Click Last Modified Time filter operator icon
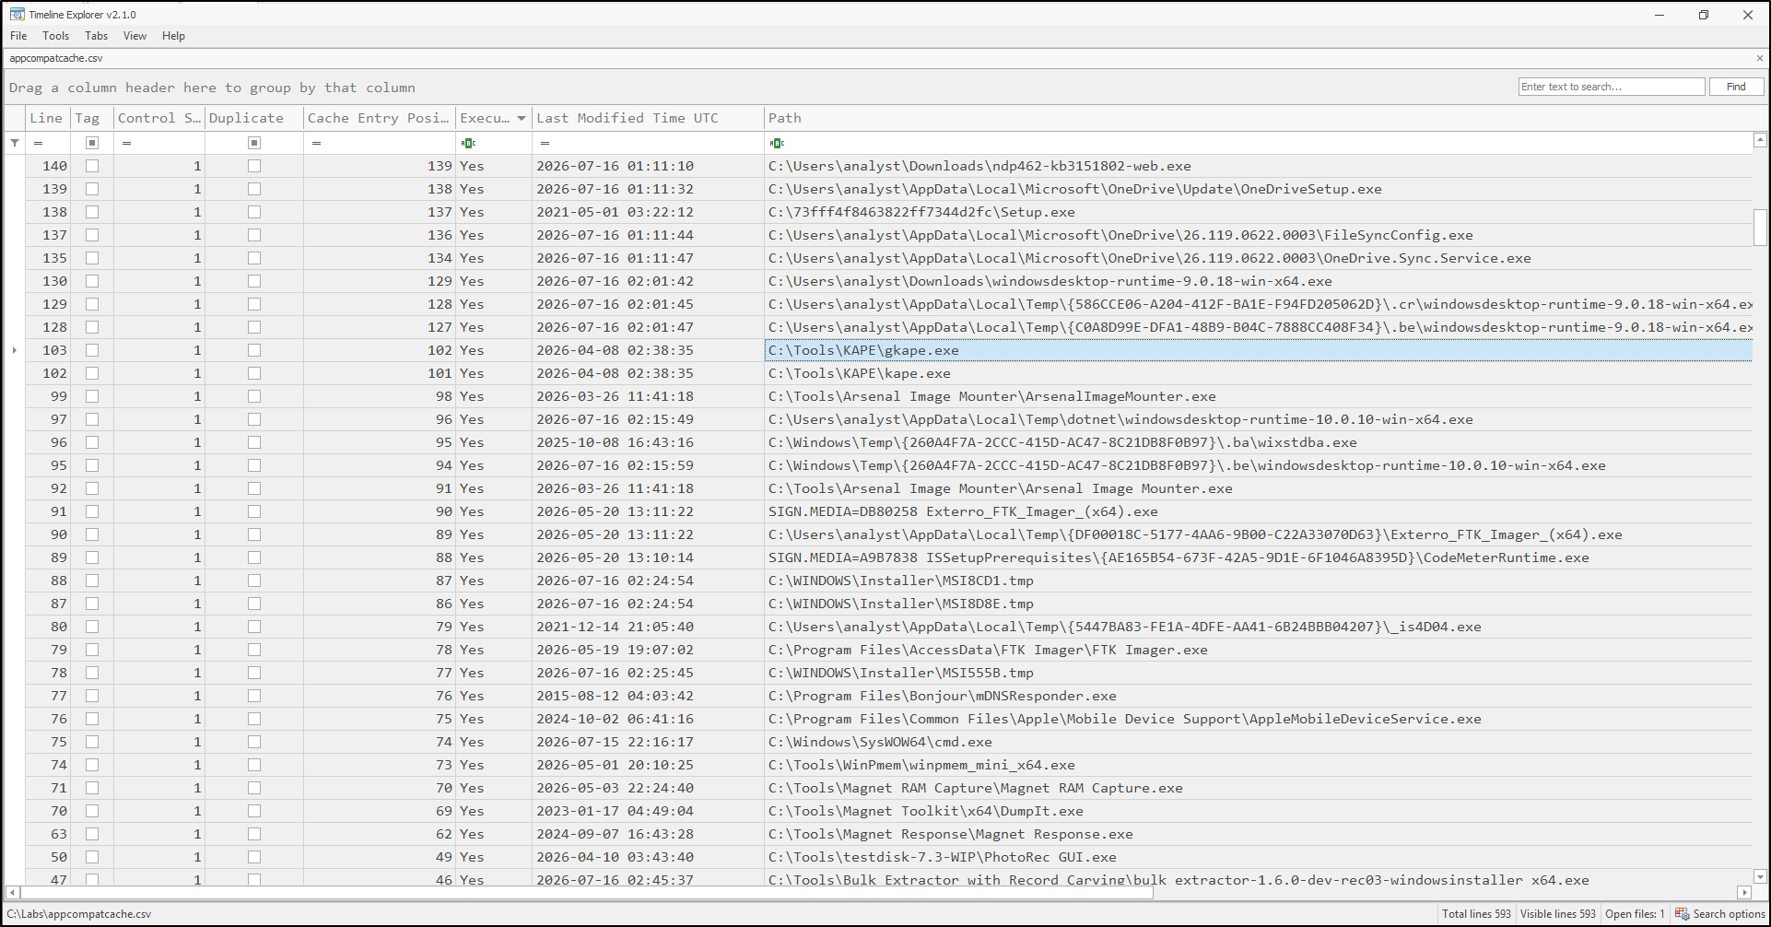The image size is (1771, 927). pyautogui.click(x=545, y=143)
